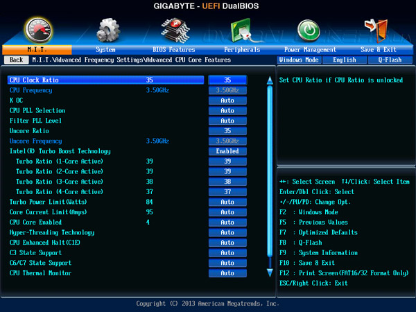
Task: Toggle CPU Thermal Monitor Auto setting
Action: click(x=227, y=273)
